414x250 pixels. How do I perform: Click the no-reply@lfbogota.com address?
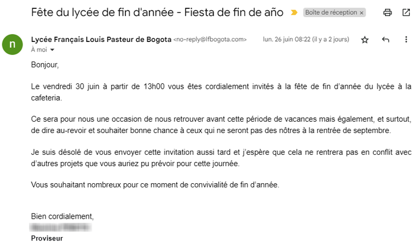click(x=210, y=40)
